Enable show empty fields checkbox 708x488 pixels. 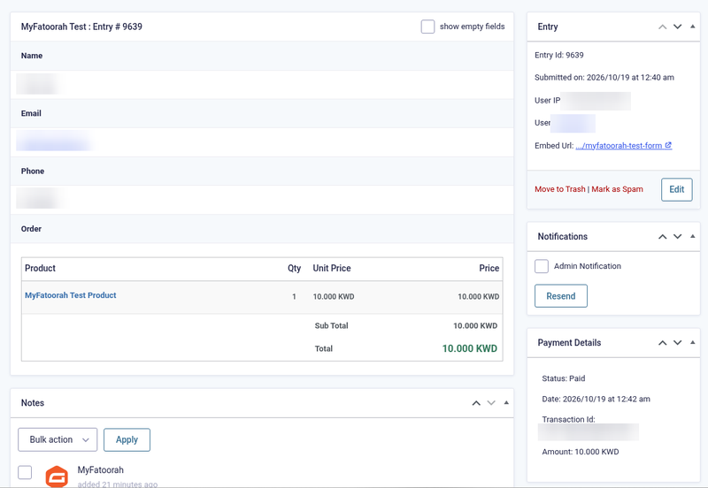pos(427,27)
